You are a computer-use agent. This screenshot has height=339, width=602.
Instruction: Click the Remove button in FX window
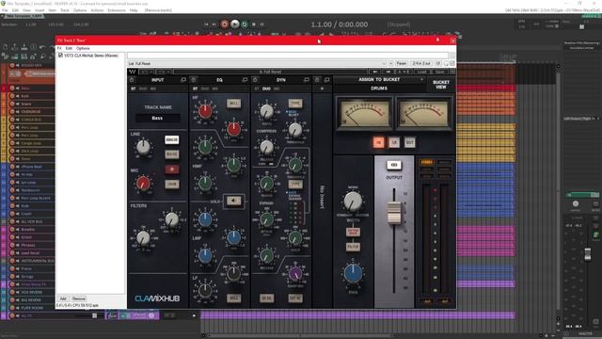(78, 299)
